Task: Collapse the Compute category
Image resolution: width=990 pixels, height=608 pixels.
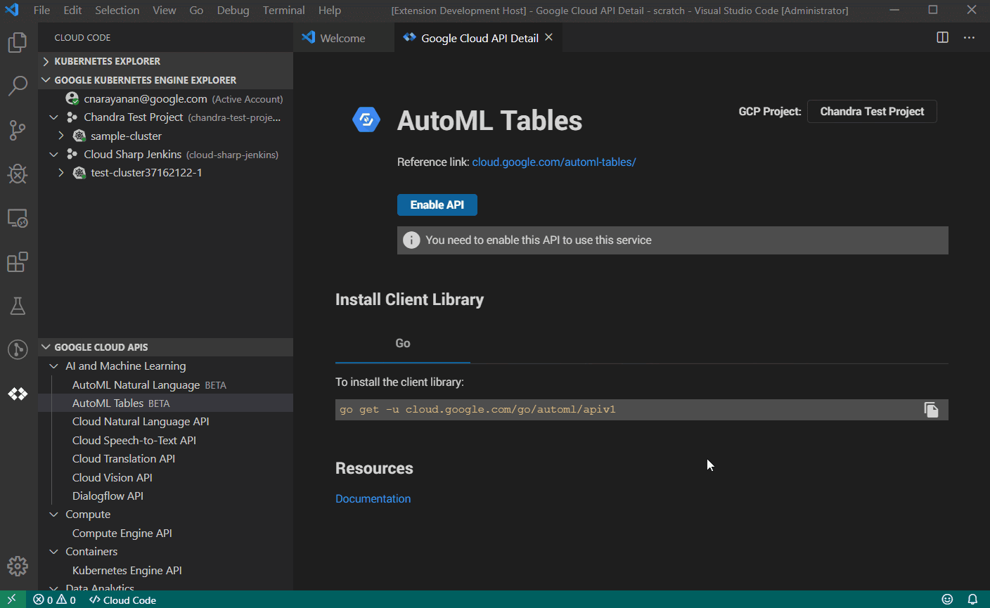Action: pyautogui.click(x=53, y=515)
